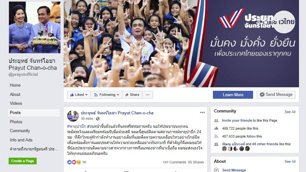The height and width of the screenshot is (172, 306).
Task: Open the Videos section in sidebar
Action: tap(16, 103)
